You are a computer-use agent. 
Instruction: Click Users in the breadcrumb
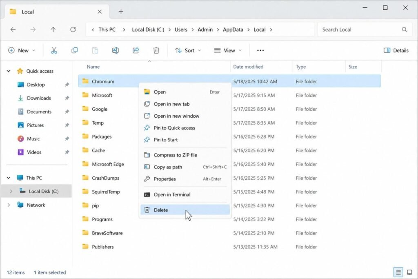coord(181,29)
